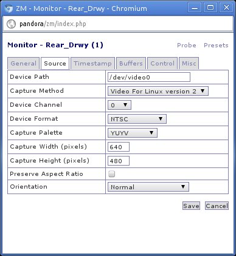Viewport: 236px width, 256px height.
Task: Click the globe site icon in the address bar
Action: (11, 24)
